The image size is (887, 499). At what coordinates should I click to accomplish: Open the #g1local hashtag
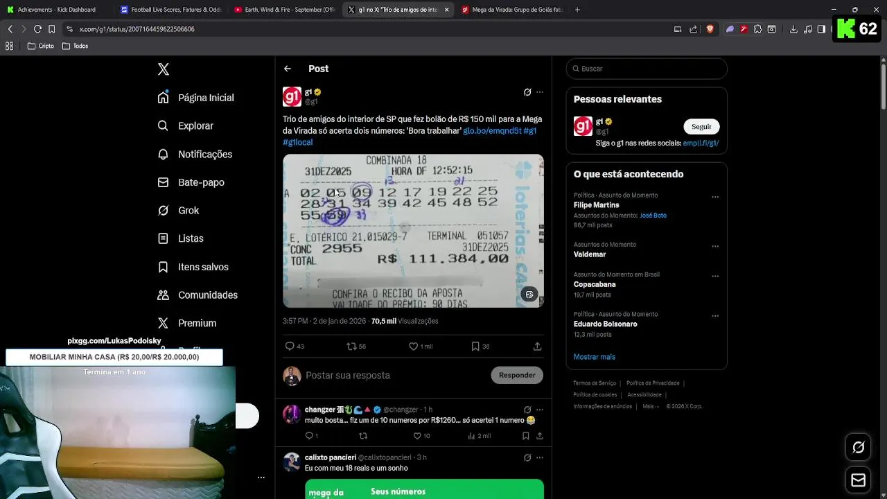[298, 142]
